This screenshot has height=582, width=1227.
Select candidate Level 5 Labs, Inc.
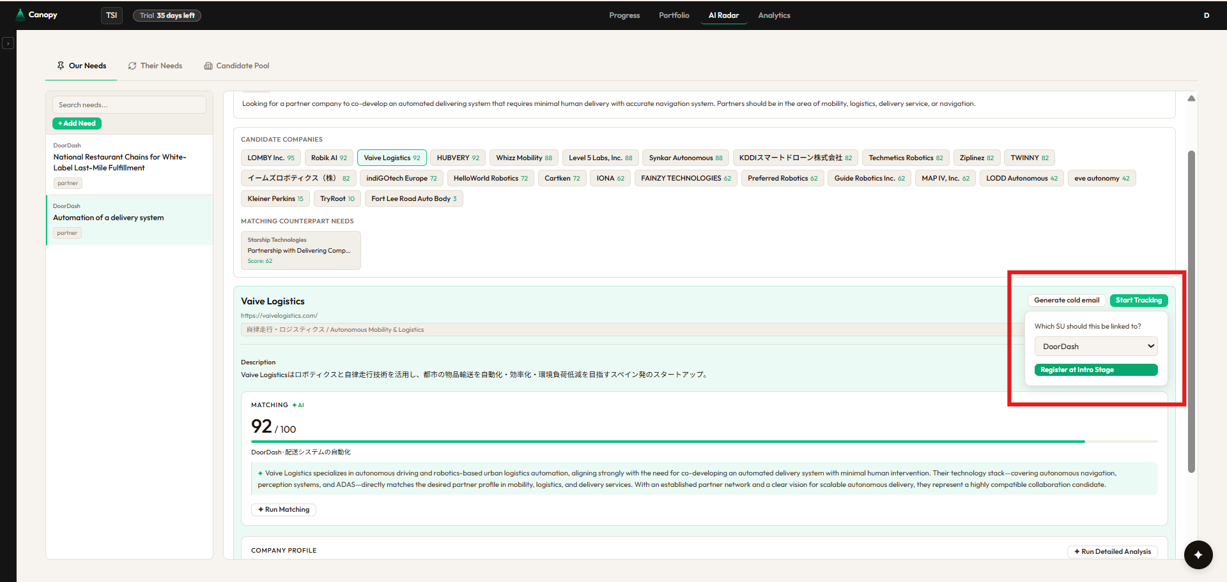coord(601,158)
